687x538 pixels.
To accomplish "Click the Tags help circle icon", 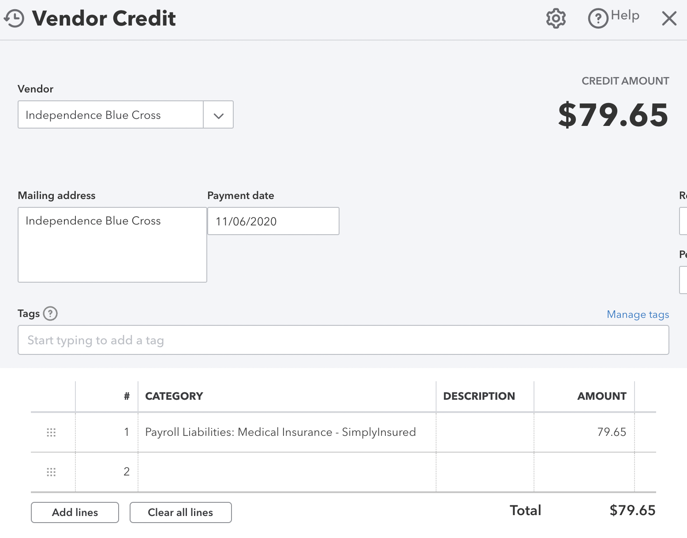I will coord(51,313).
